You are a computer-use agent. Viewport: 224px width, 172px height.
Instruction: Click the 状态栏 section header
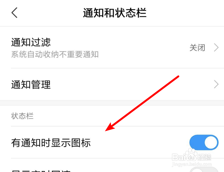pyautogui.click(x=22, y=116)
